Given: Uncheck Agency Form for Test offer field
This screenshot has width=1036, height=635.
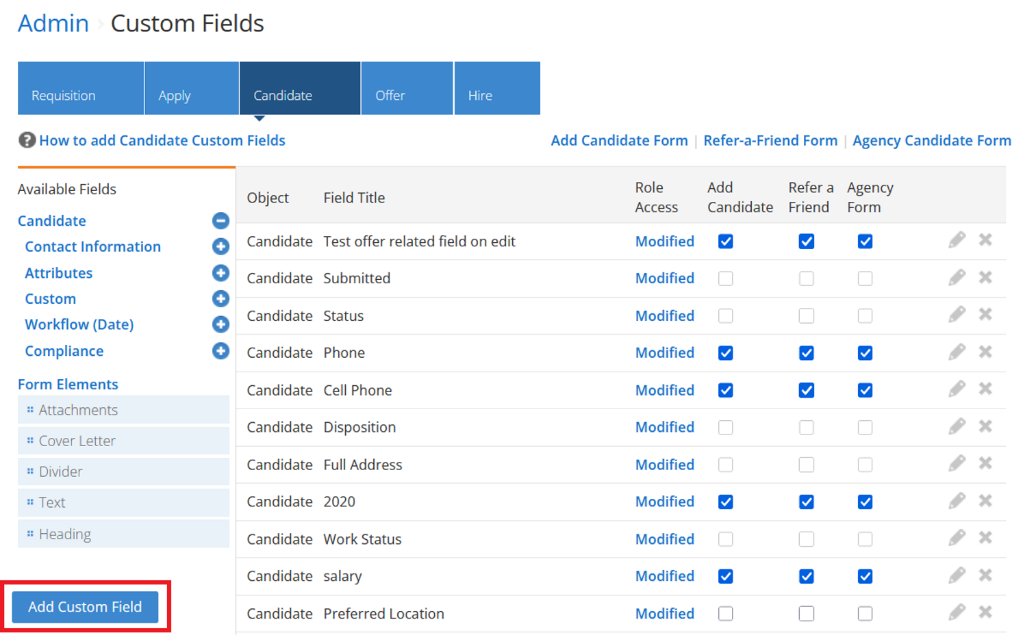Looking at the screenshot, I should (865, 242).
